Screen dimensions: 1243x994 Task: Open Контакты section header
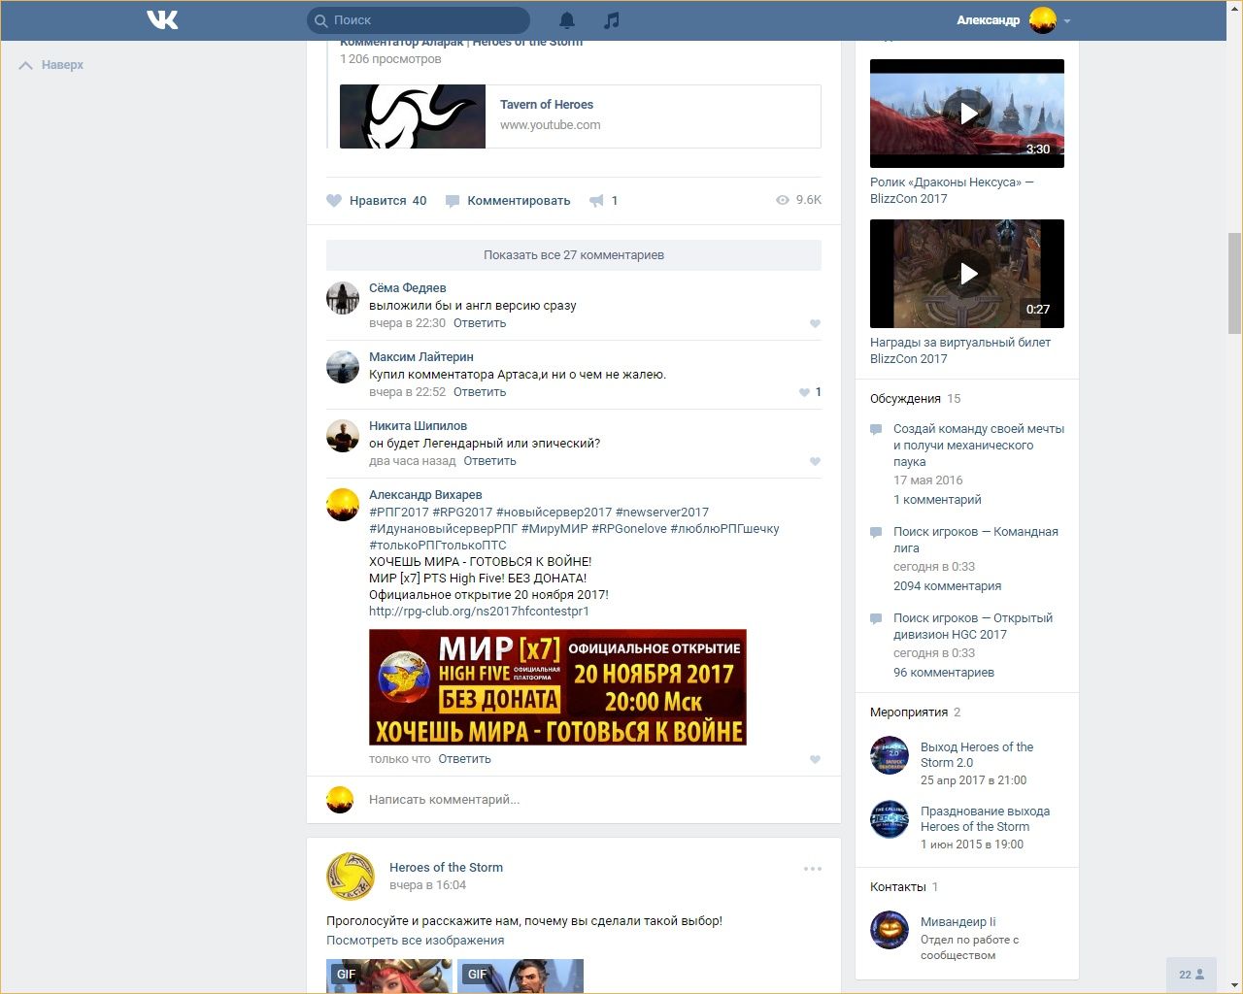point(898,887)
